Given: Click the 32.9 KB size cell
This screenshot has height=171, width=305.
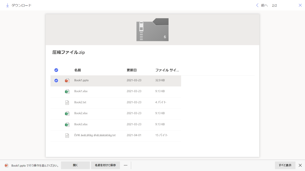Looking at the screenshot, I should coord(160,80).
